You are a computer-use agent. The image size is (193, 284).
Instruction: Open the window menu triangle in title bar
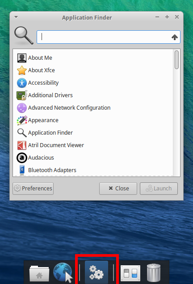tap(16, 17)
